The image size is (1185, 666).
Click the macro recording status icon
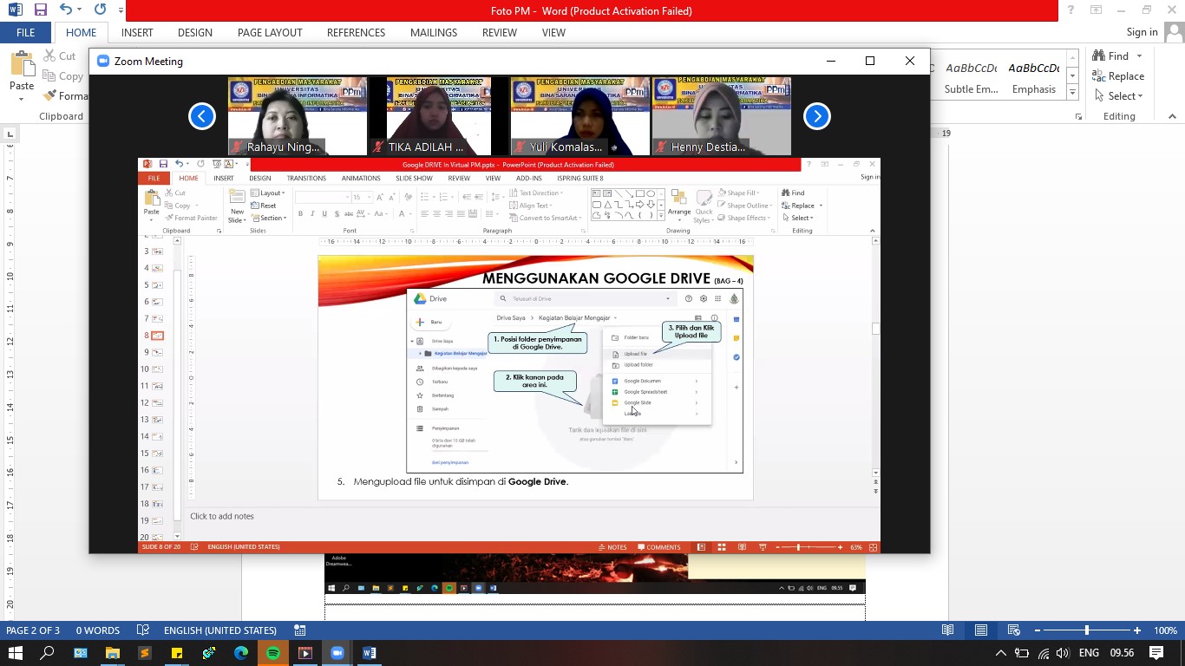tap(299, 630)
